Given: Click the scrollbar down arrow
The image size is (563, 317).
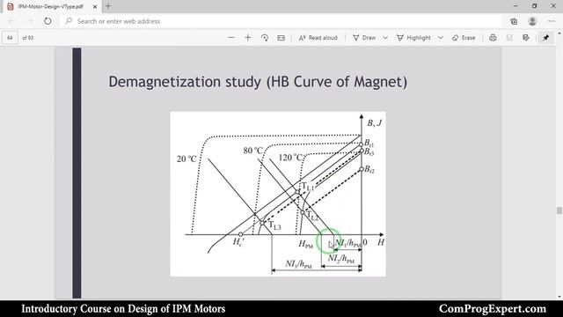Looking at the screenshot, I should (559, 297).
